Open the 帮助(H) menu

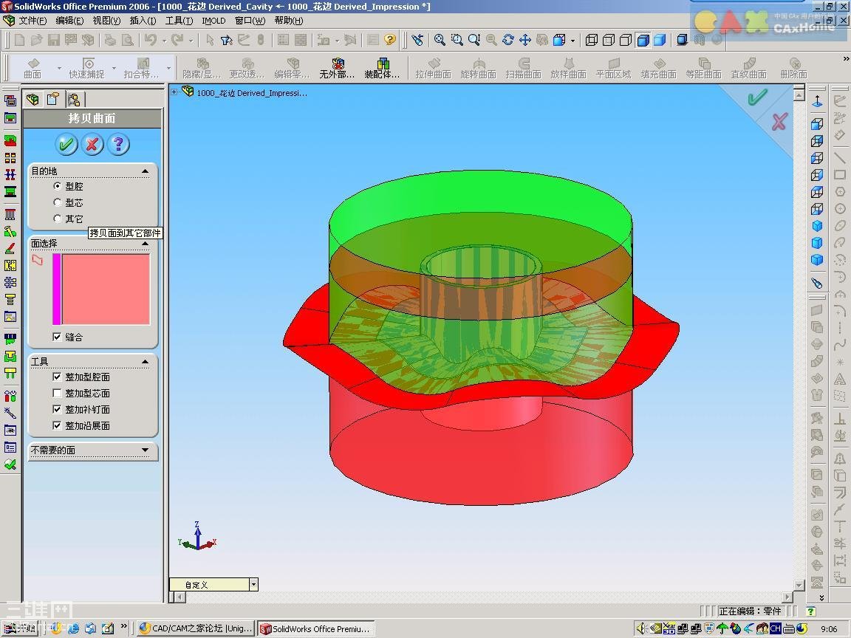(x=289, y=21)
